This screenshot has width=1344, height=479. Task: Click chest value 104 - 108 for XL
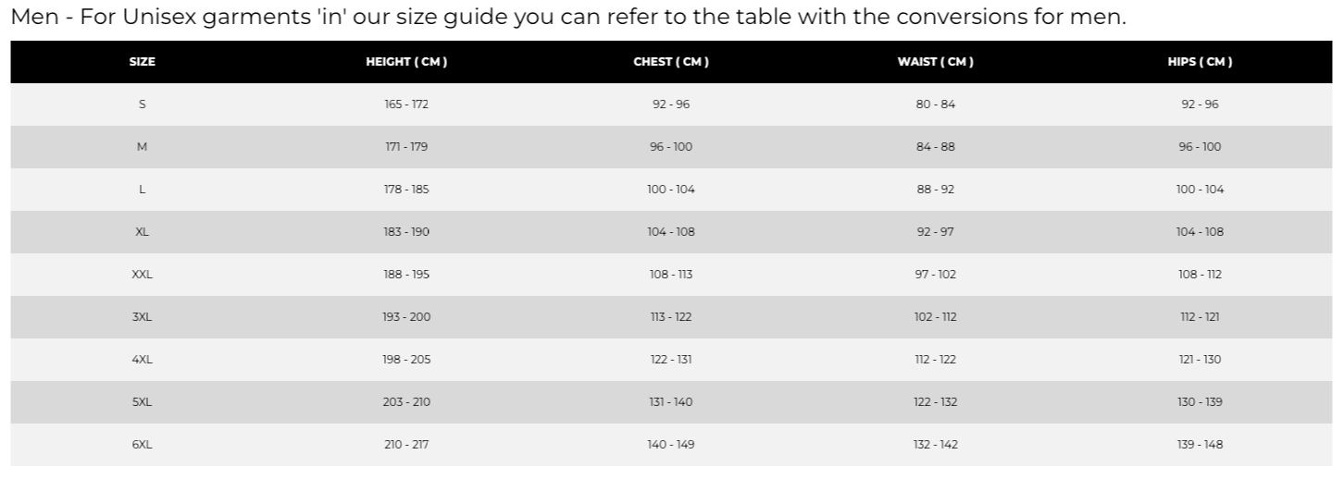(671, 232)
